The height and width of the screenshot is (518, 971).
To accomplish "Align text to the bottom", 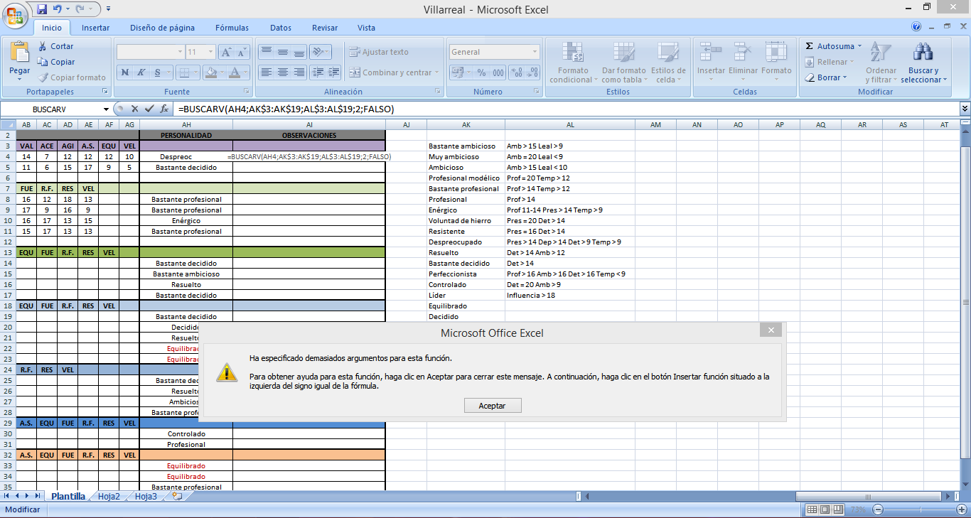I will click(x=299, y=52).
